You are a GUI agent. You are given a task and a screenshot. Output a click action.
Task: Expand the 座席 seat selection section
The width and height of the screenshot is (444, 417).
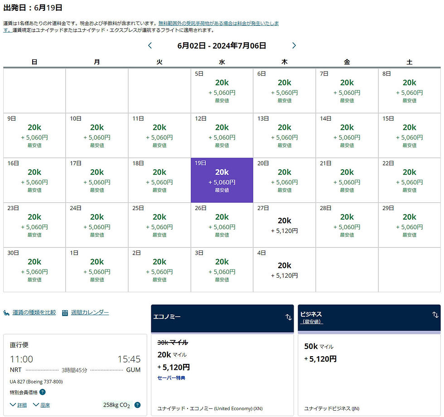point(45,405)
